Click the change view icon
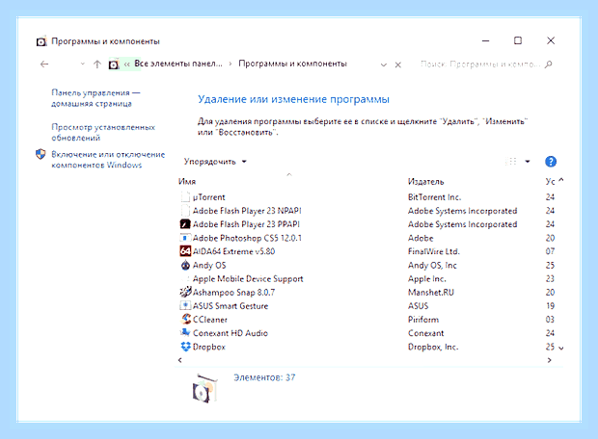598x439 pixels. pyautogui.click(x=511, y=162)
